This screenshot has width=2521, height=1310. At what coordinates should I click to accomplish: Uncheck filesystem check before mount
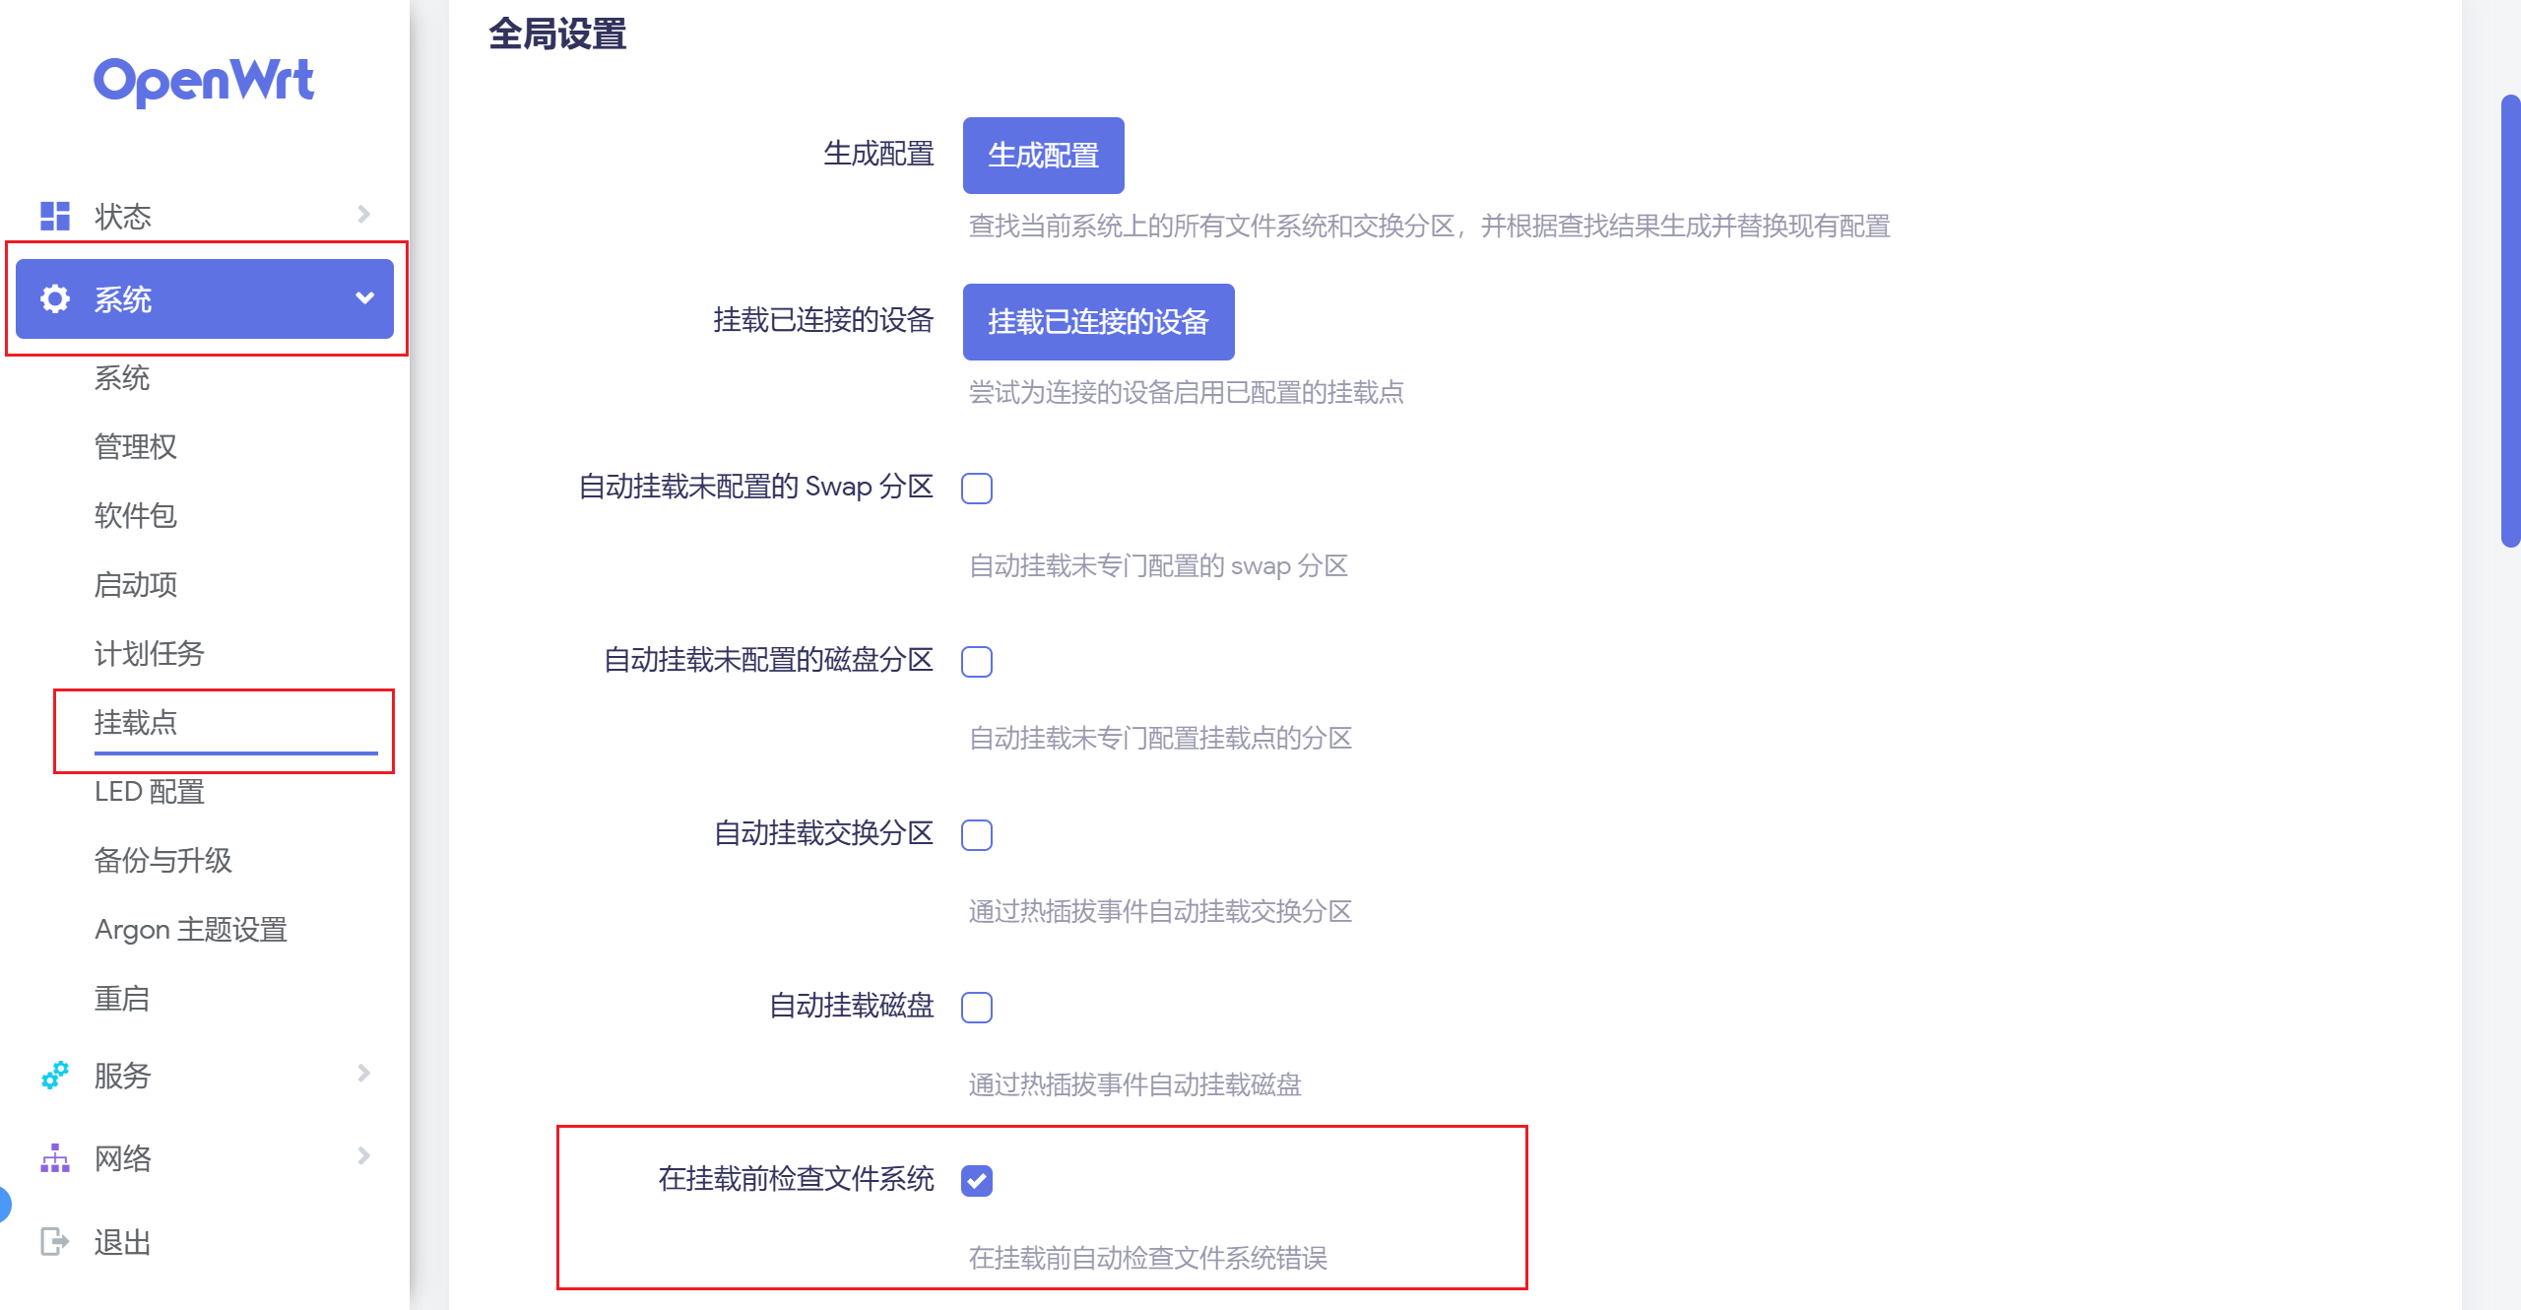[x=976, y=1180]
